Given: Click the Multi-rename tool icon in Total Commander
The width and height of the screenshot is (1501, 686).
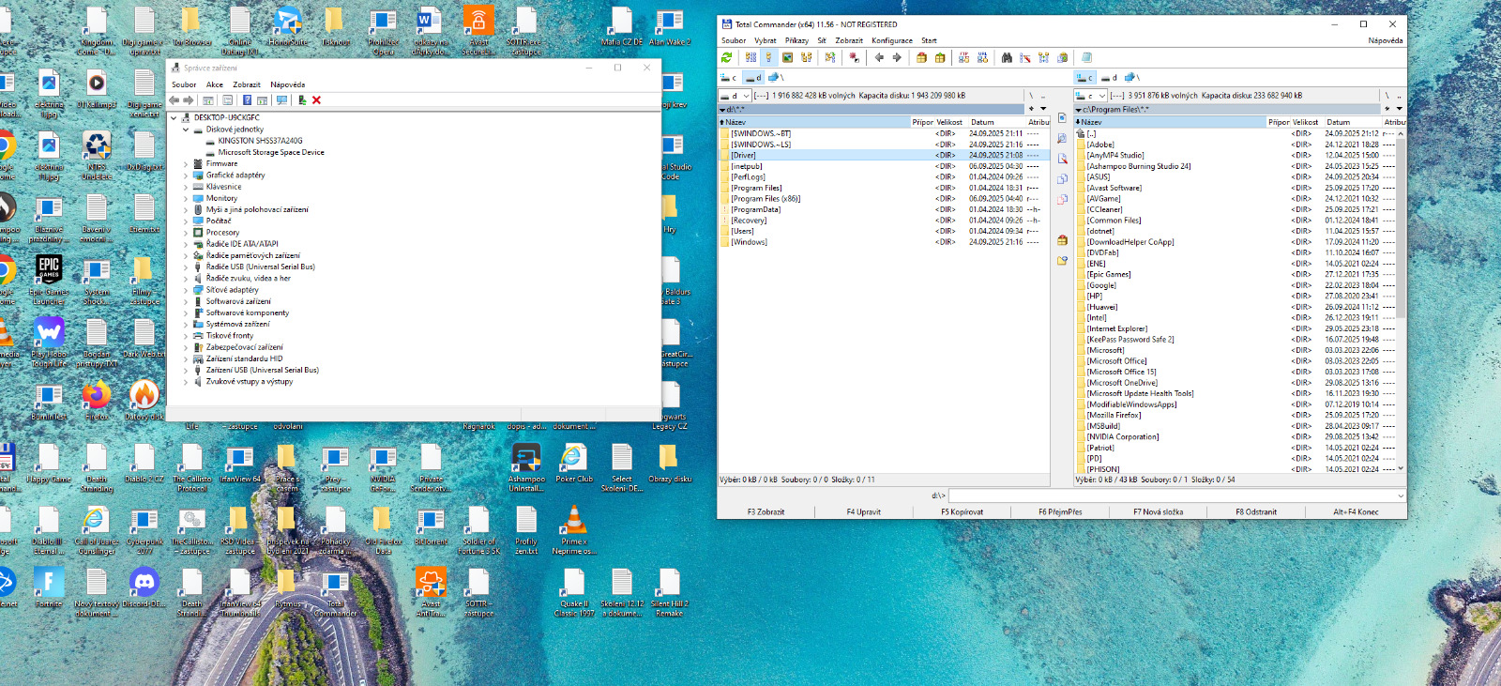Looking at the screenshot, I should (x=1025, y=58).
